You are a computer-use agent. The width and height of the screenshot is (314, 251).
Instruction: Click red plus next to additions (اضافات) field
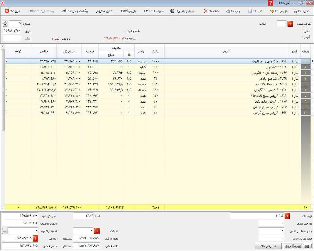coord(97,231)
